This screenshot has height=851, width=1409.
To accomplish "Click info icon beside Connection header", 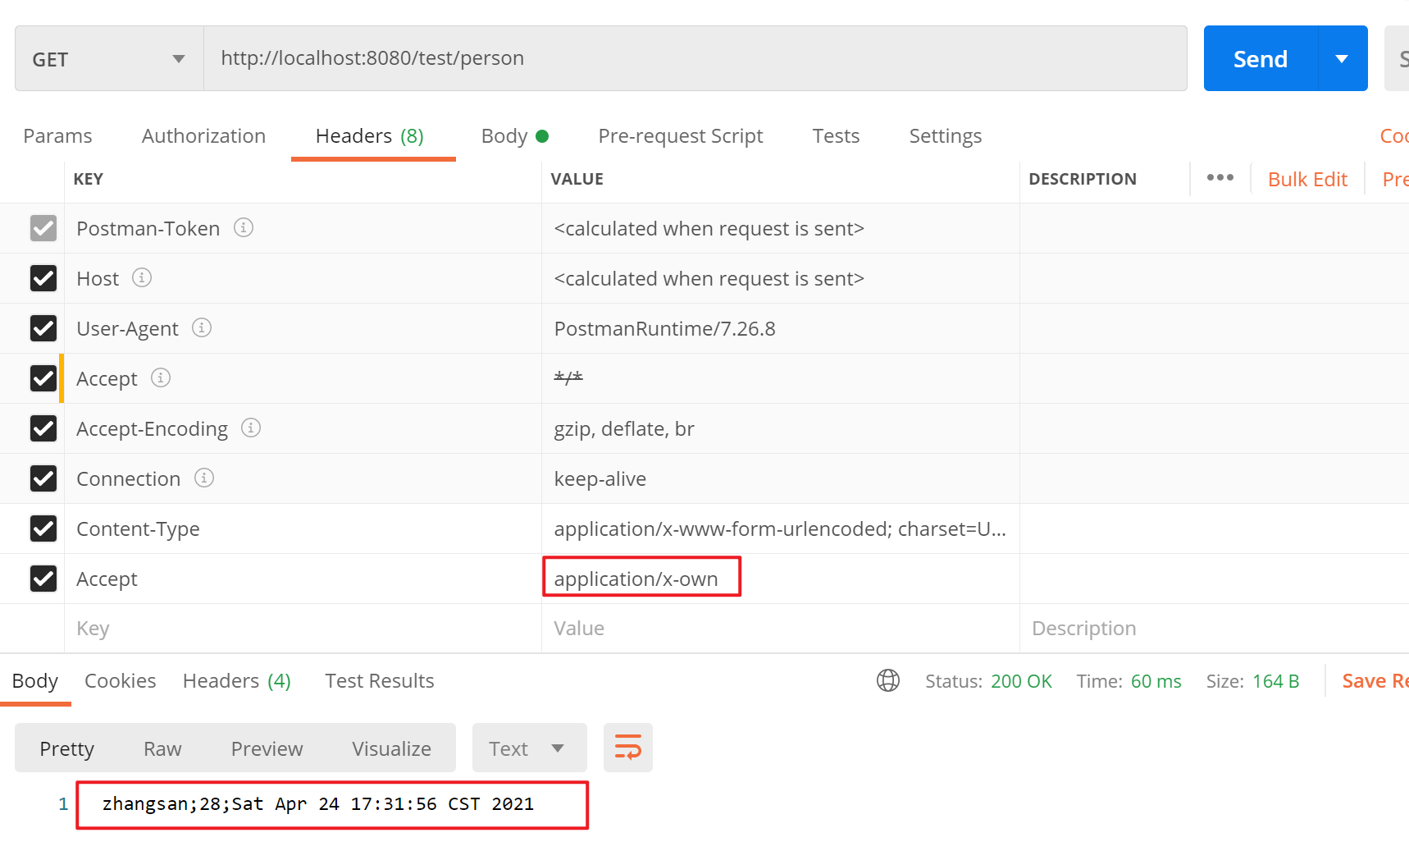I will (204, 478).
